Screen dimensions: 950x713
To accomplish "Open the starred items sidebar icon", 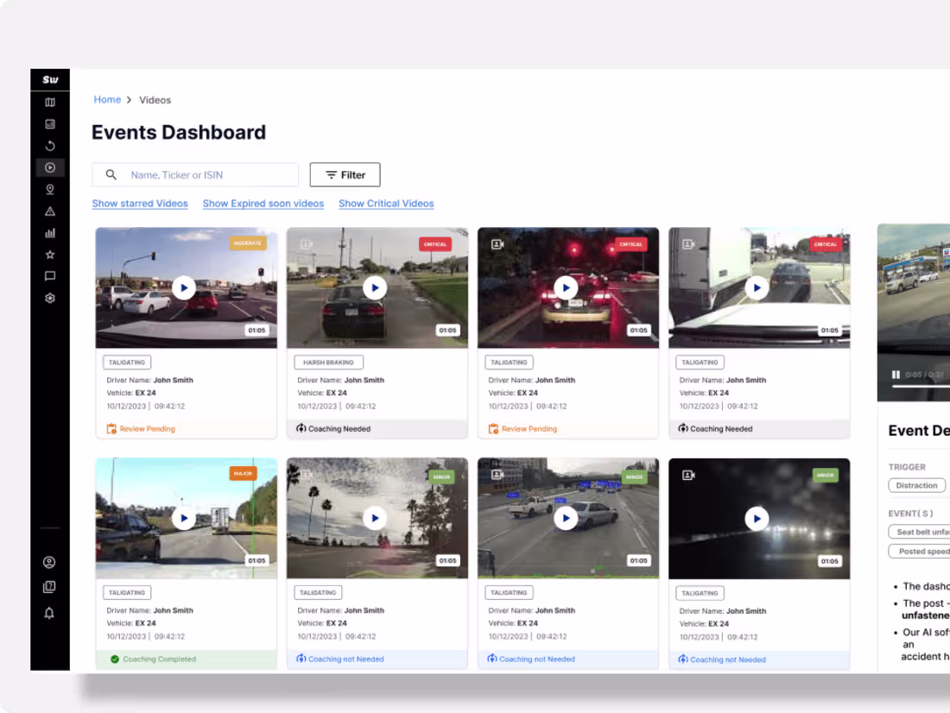I will click(50, 254).
